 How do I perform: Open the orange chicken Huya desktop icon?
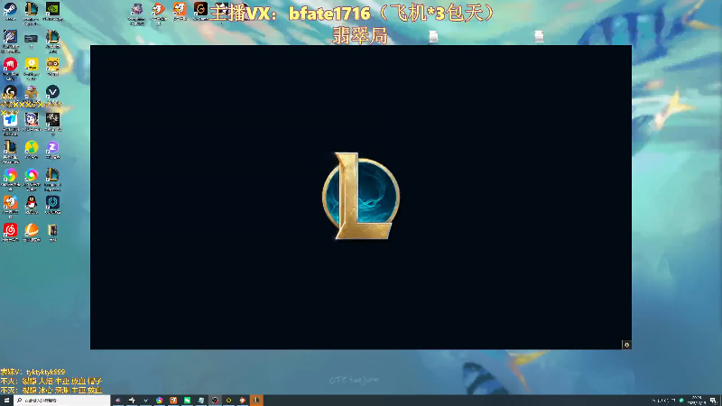10,202
